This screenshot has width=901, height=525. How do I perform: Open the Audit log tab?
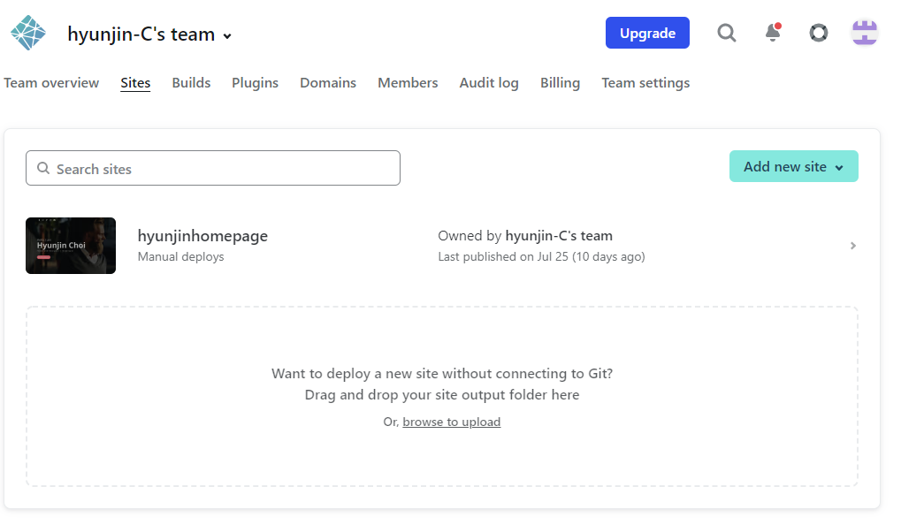click(x=489, y=83)
